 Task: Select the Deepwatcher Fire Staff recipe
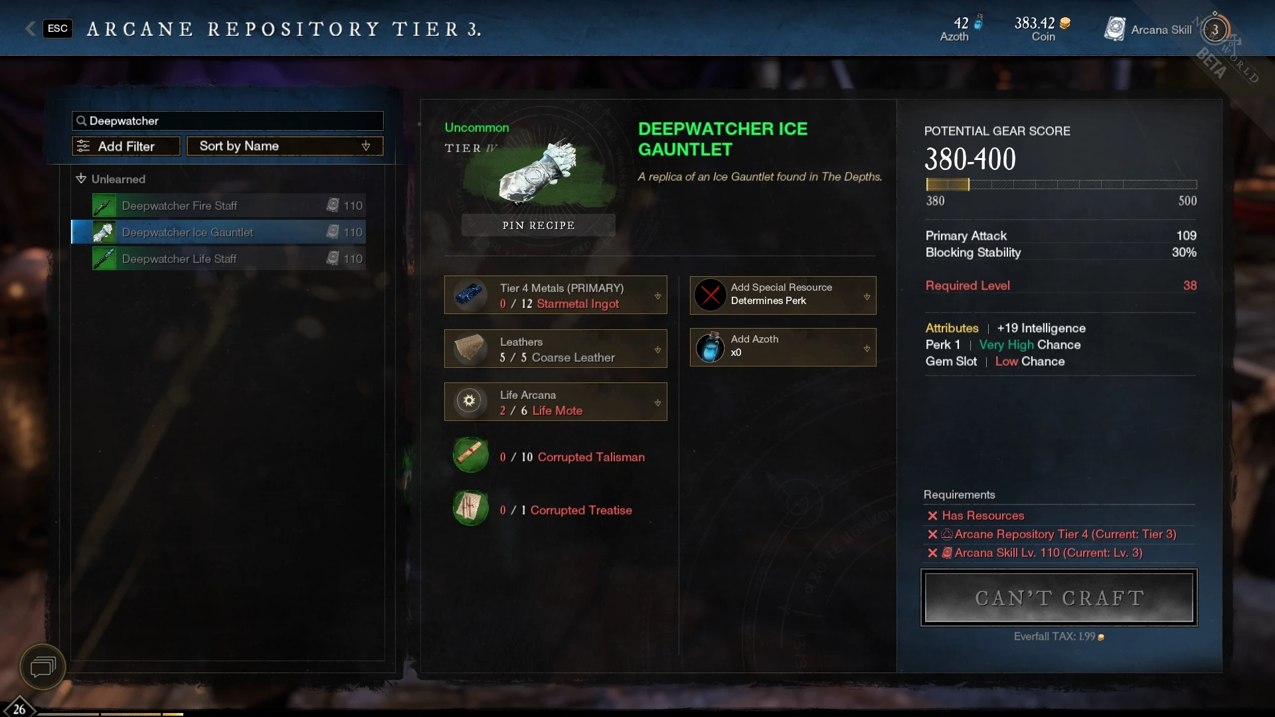tap(229, 206)
